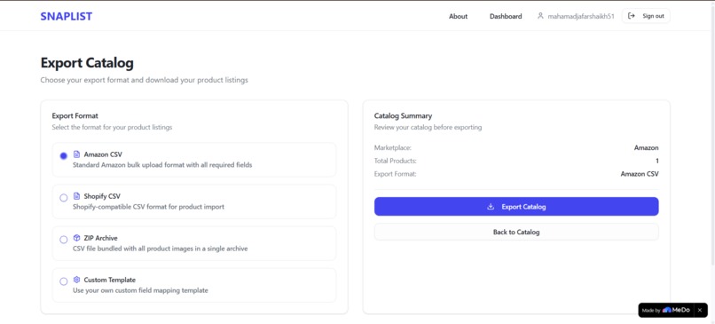Select the Custom Template radio button
The image size is (715, 324).
pos(64,281)
